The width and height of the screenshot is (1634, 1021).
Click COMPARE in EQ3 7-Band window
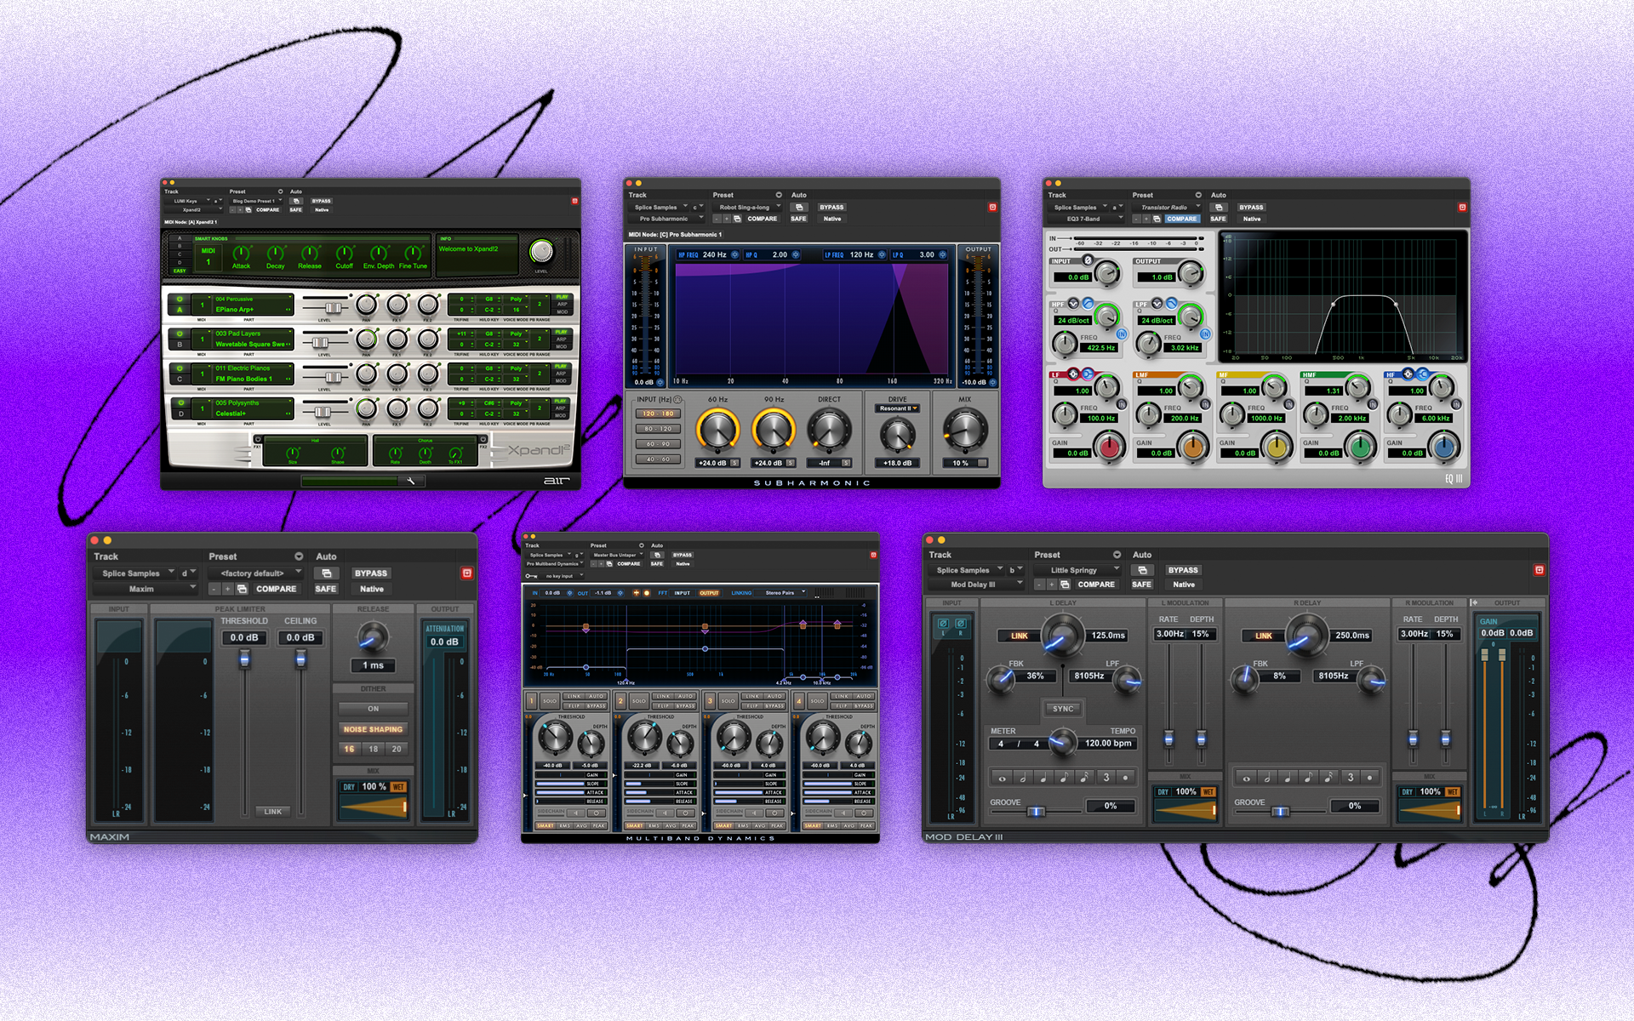pyautogui.click(x=1181, y=219)
